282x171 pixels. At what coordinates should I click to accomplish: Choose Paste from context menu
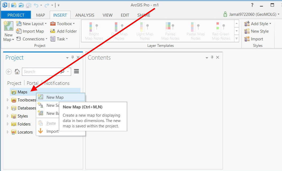tap(48, 123)
